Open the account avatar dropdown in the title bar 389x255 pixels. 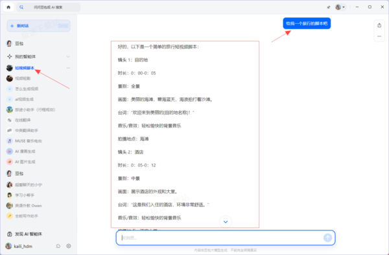340,7
